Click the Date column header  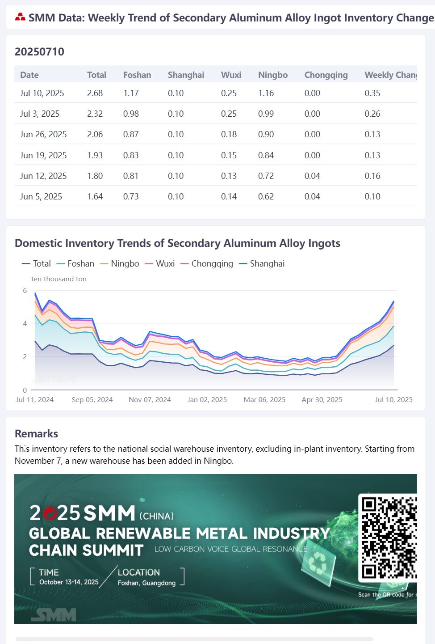[29, 75]
